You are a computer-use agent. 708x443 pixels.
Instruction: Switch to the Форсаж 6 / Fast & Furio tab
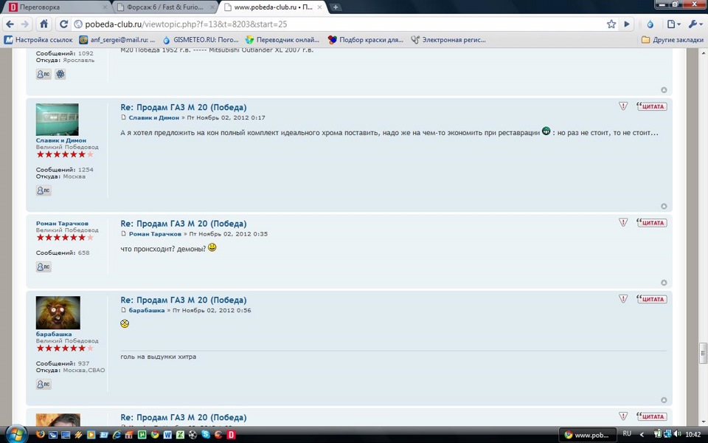(164, 7)
